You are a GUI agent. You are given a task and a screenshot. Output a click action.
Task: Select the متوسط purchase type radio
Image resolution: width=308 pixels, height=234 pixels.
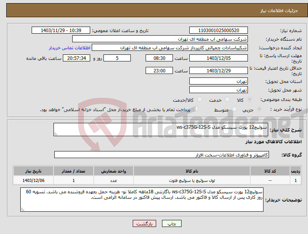point(234,109)
